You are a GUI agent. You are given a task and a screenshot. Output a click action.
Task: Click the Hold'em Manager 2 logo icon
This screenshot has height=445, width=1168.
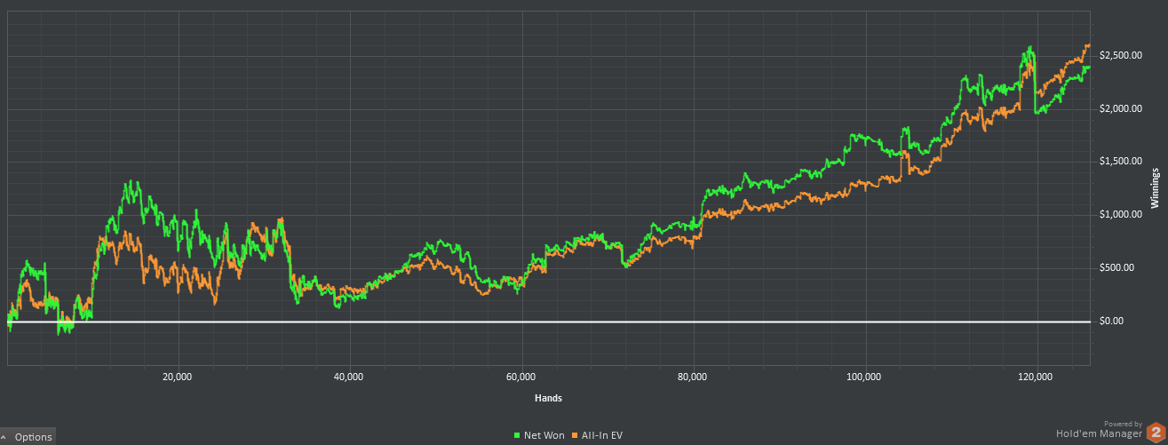point(1156,431)
